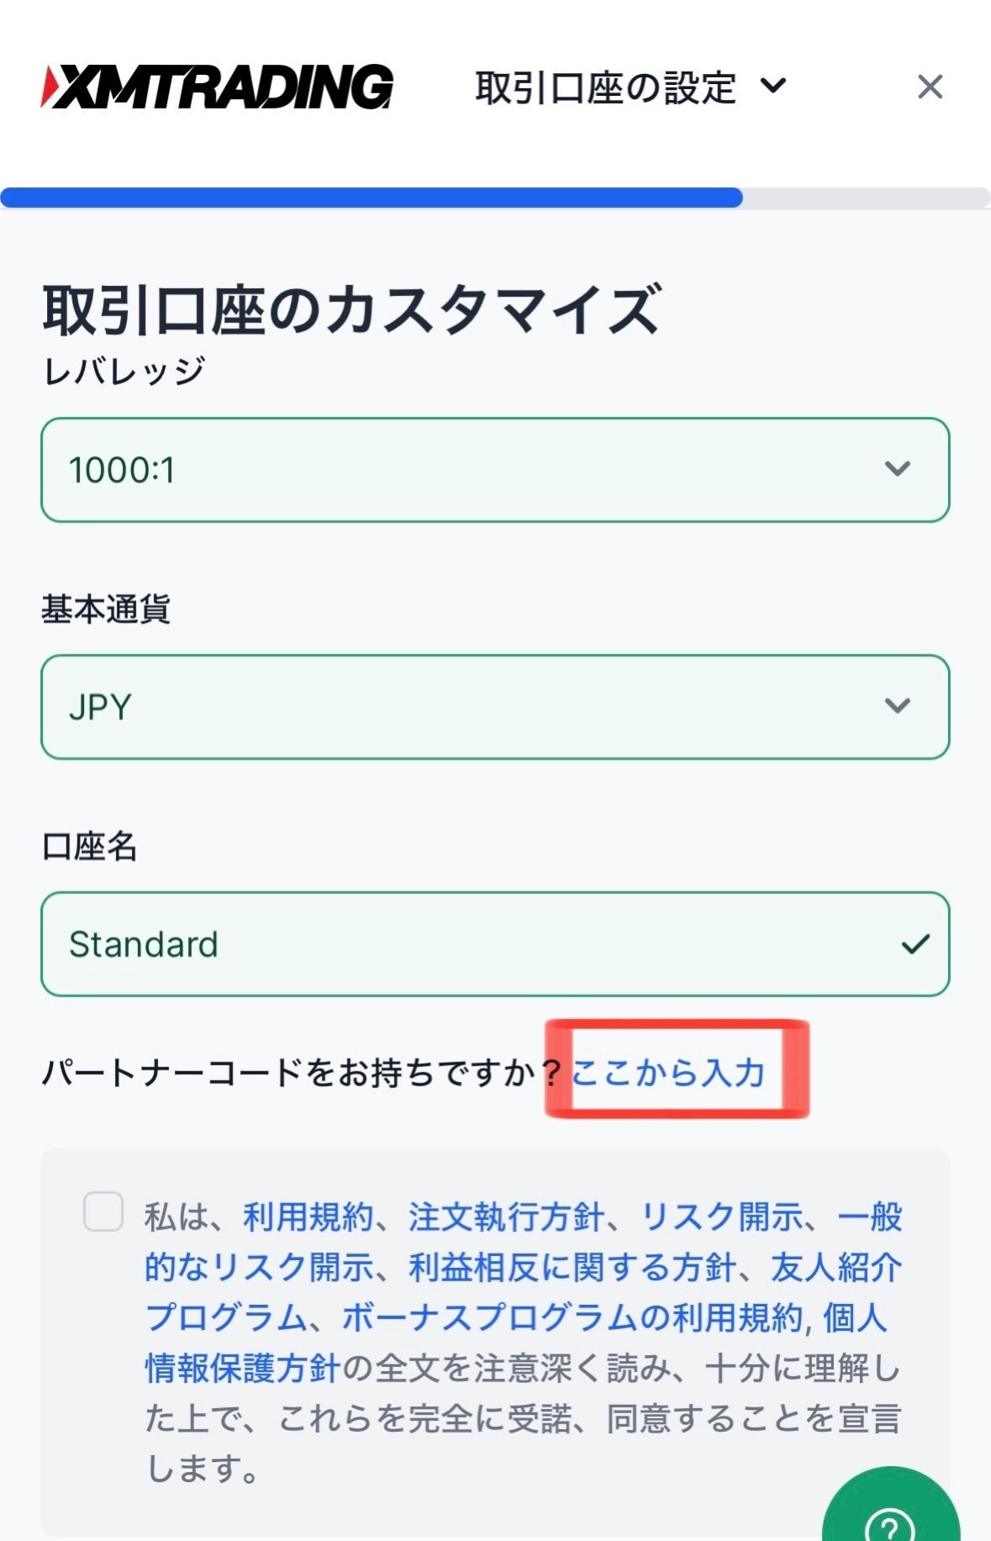Viewport: 991px width, 1541px height.
Task: Open the 基本通貨 currency dropdown
Action: (496, 706)
